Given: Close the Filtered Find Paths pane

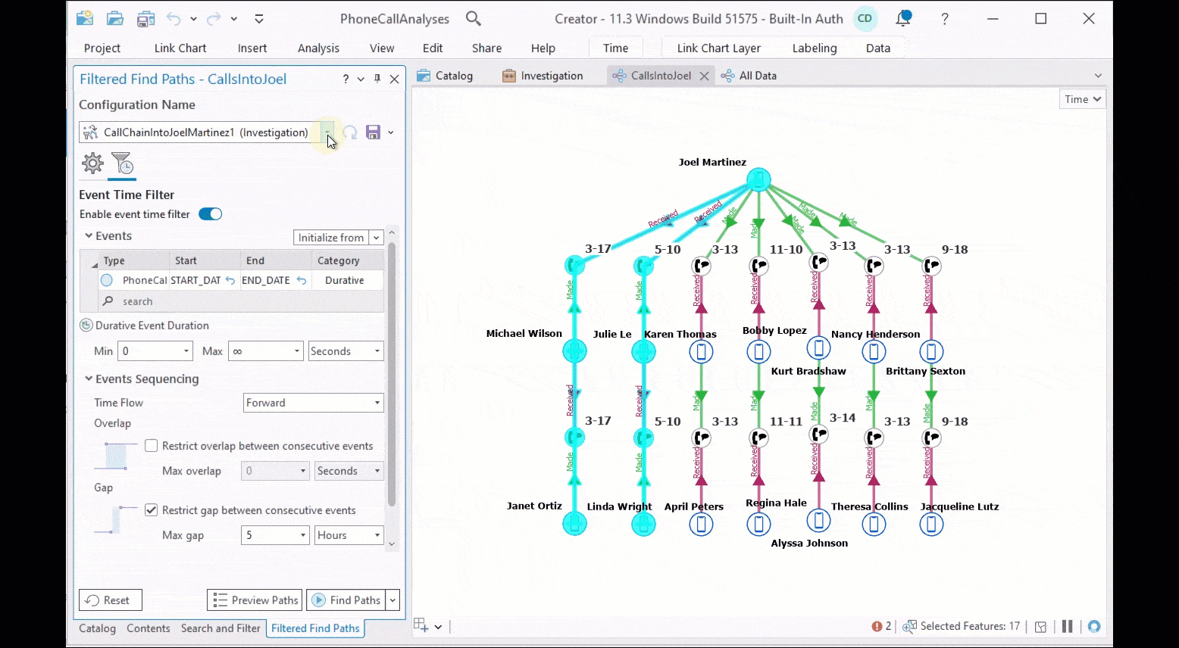Looking at the screenshot, I should (394, 79).
